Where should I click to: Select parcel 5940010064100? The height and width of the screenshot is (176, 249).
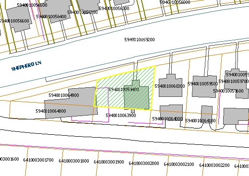201,121
